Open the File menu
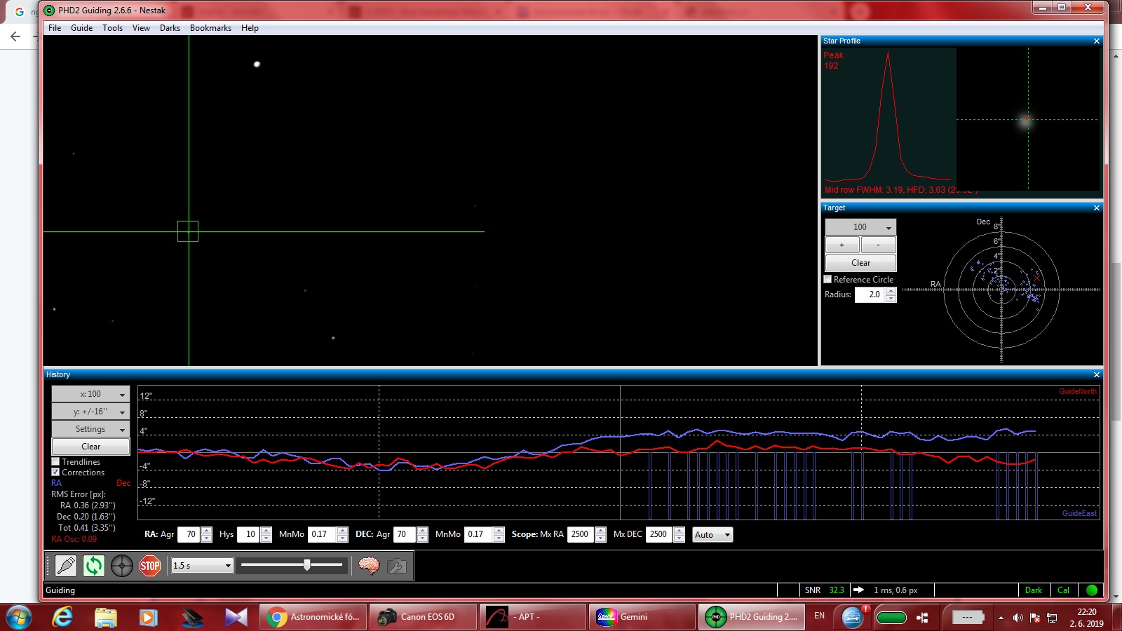The image size is (1122, 631). pyautogui.click(x=55, y=28)
